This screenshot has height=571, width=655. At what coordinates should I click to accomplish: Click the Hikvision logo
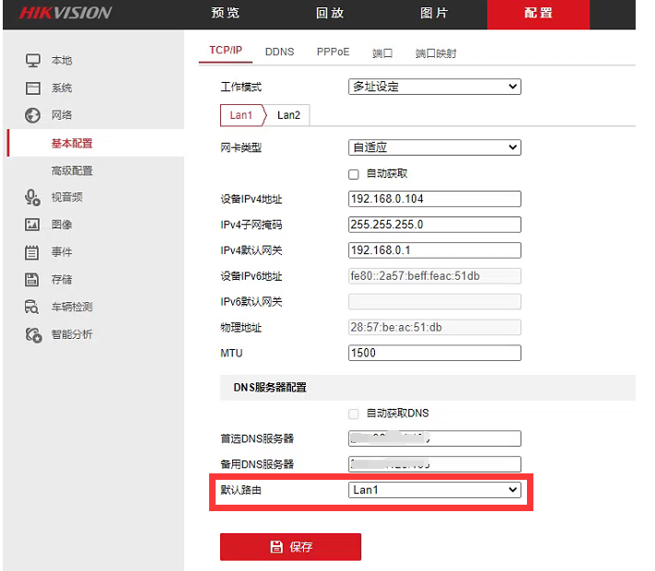coord(65,13)
